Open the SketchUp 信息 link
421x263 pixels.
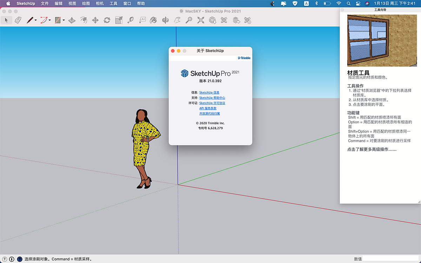[x=209, y=93]
